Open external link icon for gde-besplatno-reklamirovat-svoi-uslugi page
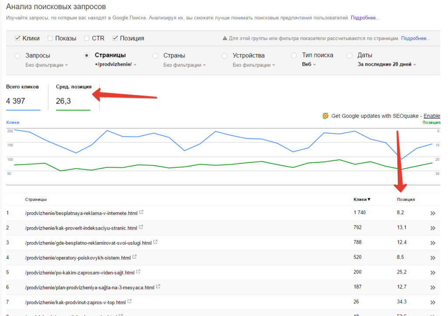 tap(155, 242)
